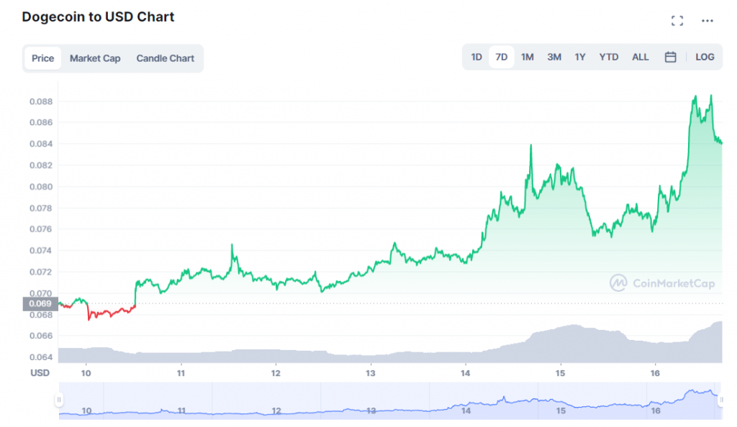Toggle logarithmic scale via LOG

704,56
